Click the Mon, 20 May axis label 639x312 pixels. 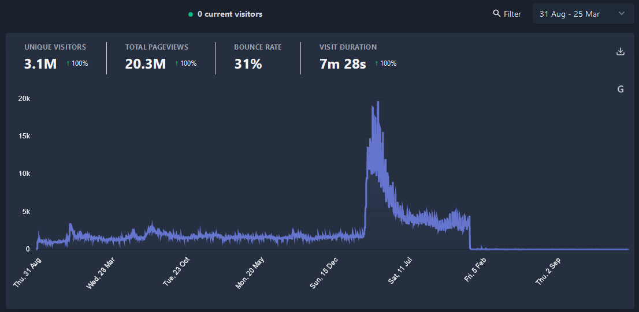click(x=250, y=273)
